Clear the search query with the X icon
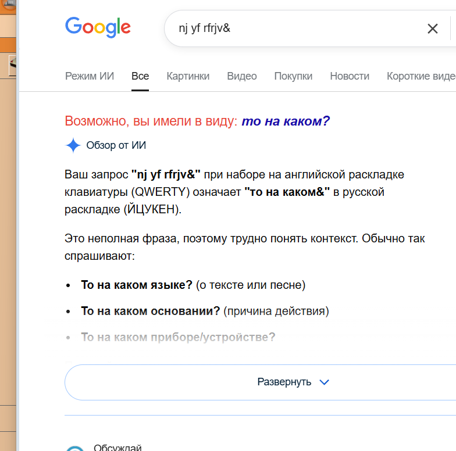 tap(433, 29)
